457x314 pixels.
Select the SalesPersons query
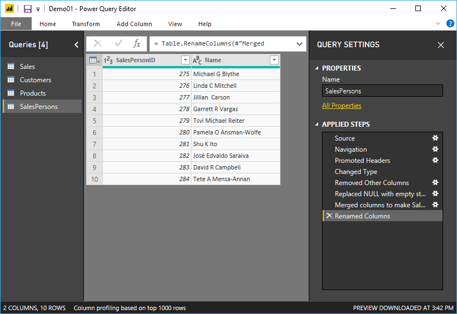click(x=42, y=107)
